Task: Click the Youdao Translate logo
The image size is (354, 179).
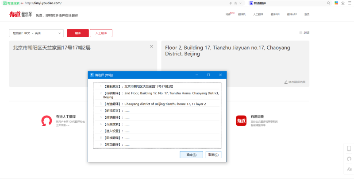Action: tap(20, 14)
